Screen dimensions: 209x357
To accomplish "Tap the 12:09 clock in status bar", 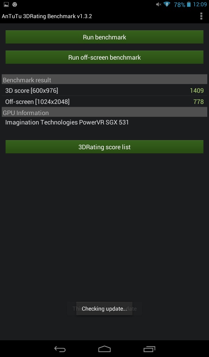I will pos(200,4).
